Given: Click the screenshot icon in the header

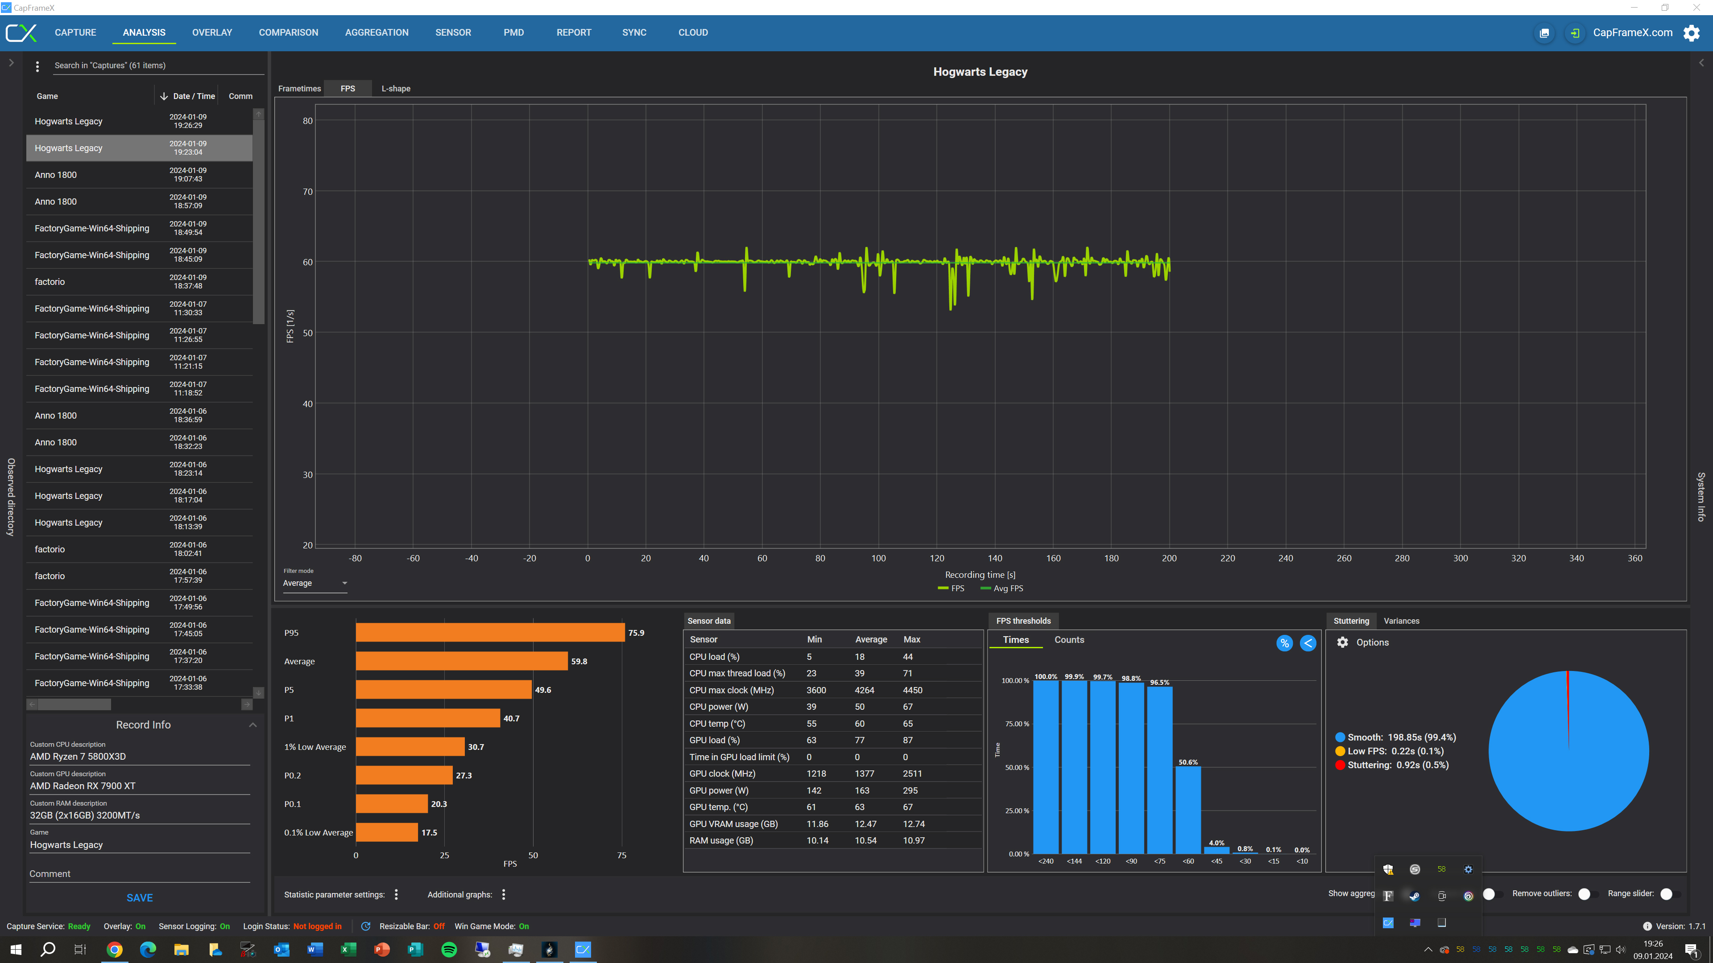Looking at the screenshot, I should click(1544, 33).
